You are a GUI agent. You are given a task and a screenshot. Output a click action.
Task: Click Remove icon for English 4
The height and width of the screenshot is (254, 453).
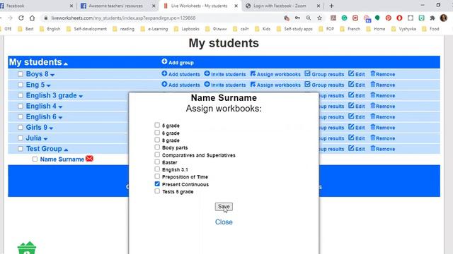click(373, 105)
